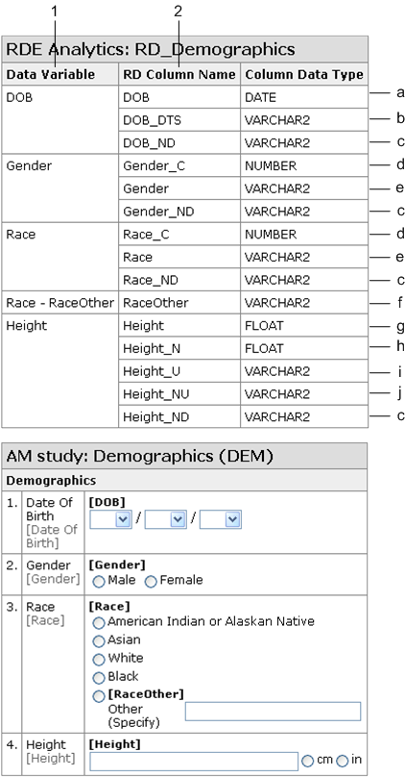Click the Height_U column name cell

point(179,371)
